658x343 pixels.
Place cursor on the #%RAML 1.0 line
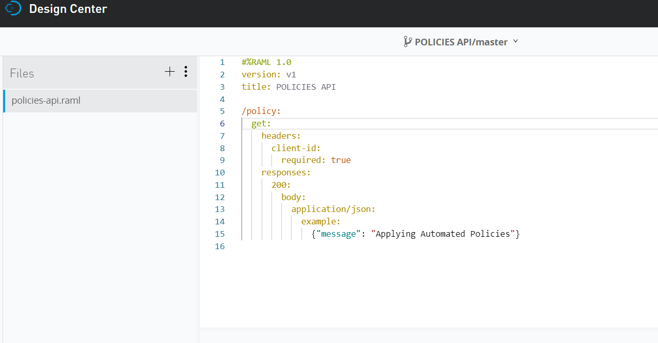(x=266, y=62)
